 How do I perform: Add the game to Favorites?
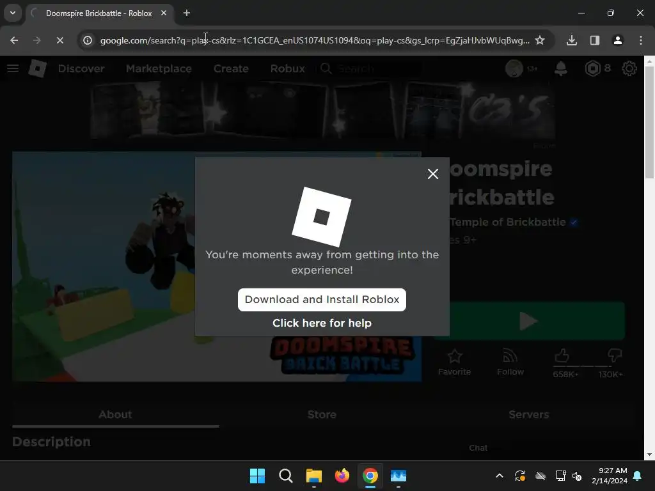pyautogui.click(x=455, y=362)
